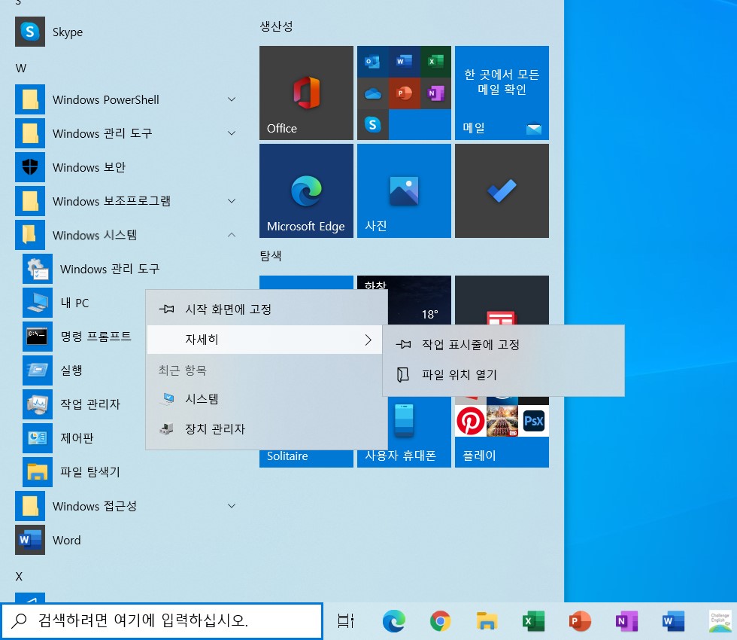Open the Office tile
This screenshot has height=640, width=737.
(x=307, y=93)
